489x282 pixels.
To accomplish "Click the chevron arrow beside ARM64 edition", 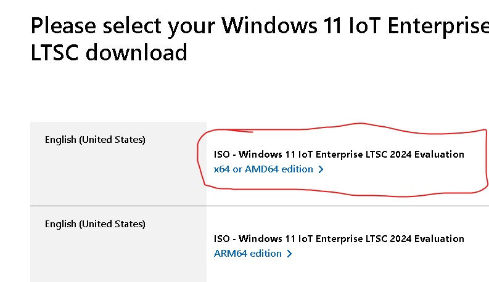I will tap(289, 254).
